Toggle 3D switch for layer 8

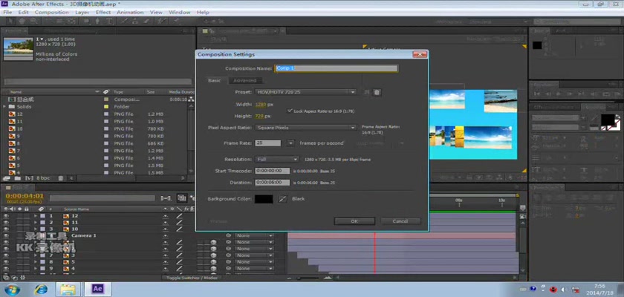pos(213,262)
